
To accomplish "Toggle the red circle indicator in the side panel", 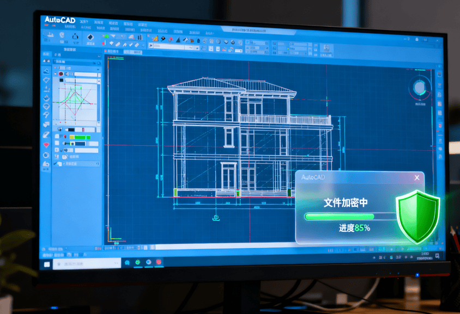I will tap(60, 74).
